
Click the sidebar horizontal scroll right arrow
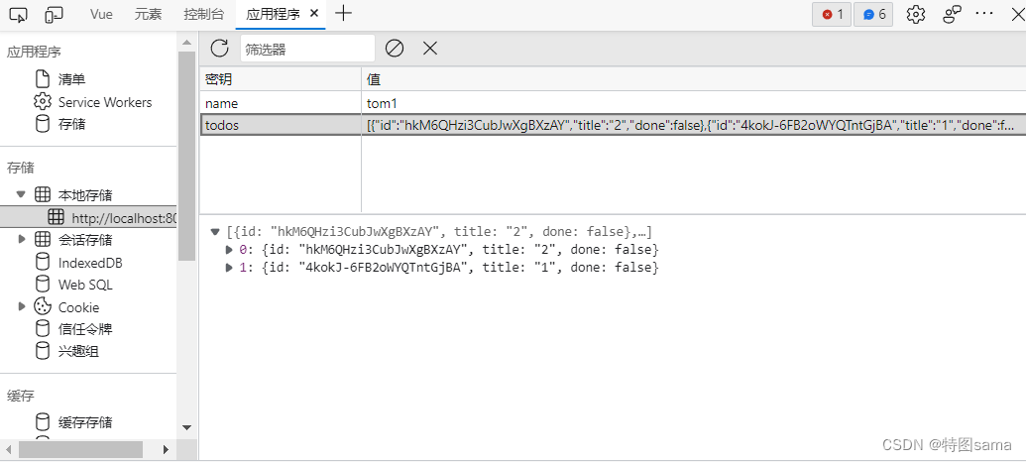point(167,449)
